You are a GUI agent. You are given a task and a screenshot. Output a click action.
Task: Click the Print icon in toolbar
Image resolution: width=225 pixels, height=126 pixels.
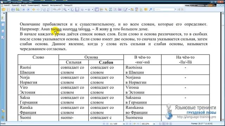pyautogui.click(x=13, y=9)
